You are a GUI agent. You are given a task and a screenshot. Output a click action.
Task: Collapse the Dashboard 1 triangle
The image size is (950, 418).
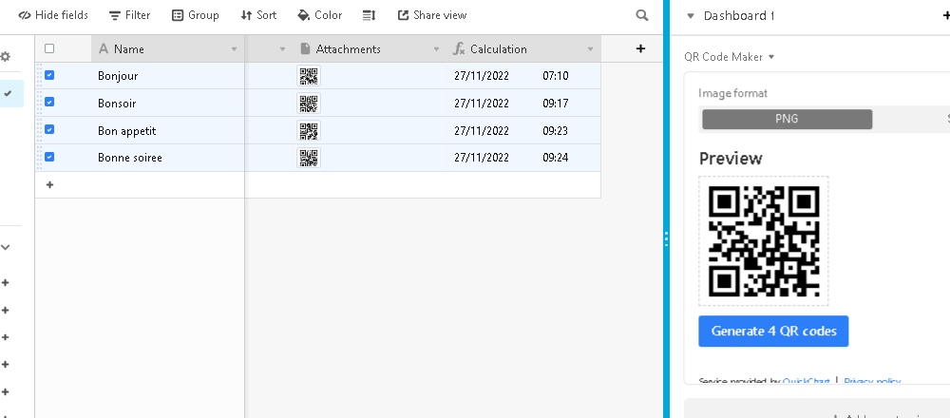pyautogui.click(x=690, y=16)
